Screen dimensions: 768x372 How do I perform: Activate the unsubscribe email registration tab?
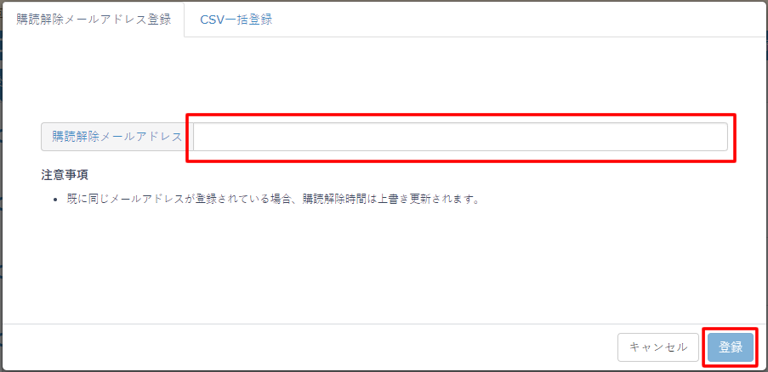point(93,20)
